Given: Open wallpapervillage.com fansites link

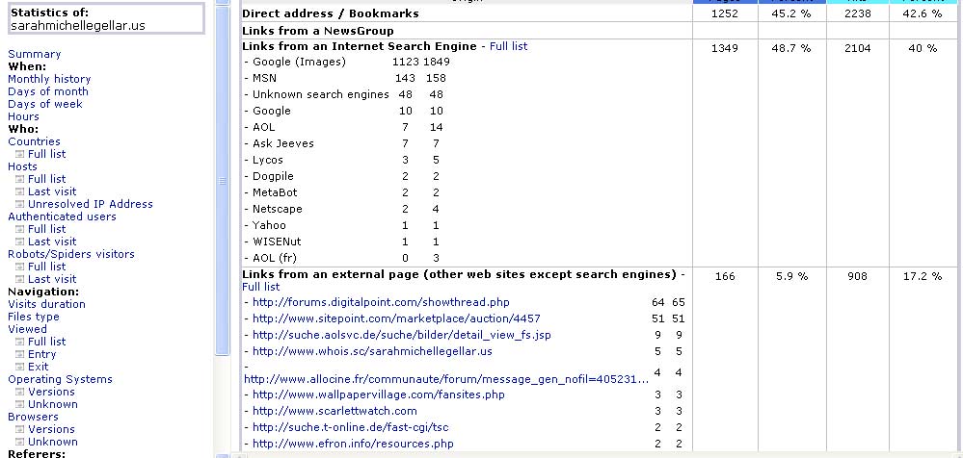Looking at the screenshot, I should click(x=378, y=394).
